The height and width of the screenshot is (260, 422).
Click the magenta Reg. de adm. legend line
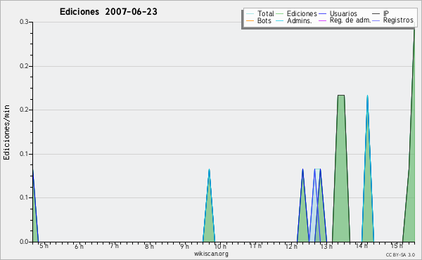tap(322, 20)
